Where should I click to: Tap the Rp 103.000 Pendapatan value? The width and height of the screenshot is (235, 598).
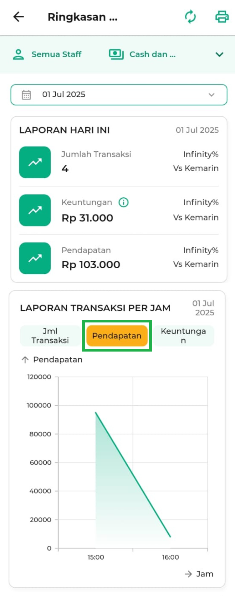[x=91, y=265]
